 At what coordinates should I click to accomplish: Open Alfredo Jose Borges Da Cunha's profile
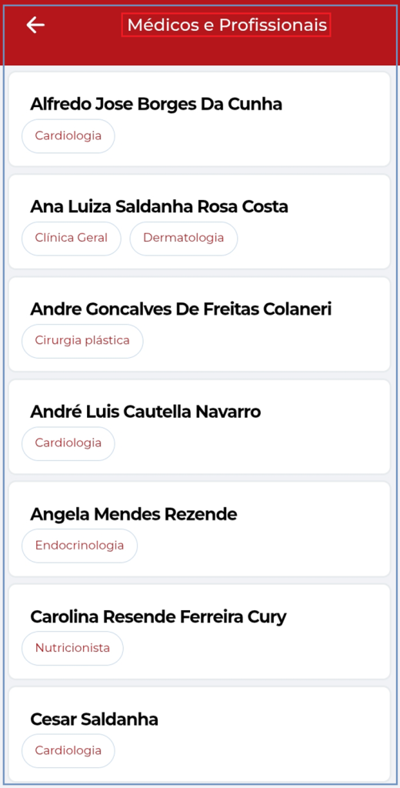[199, 119]
